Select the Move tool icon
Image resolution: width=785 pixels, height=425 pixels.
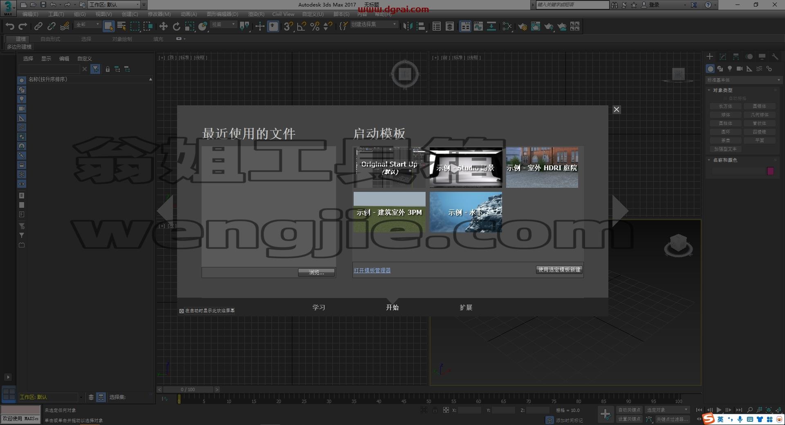click(163, 27)
